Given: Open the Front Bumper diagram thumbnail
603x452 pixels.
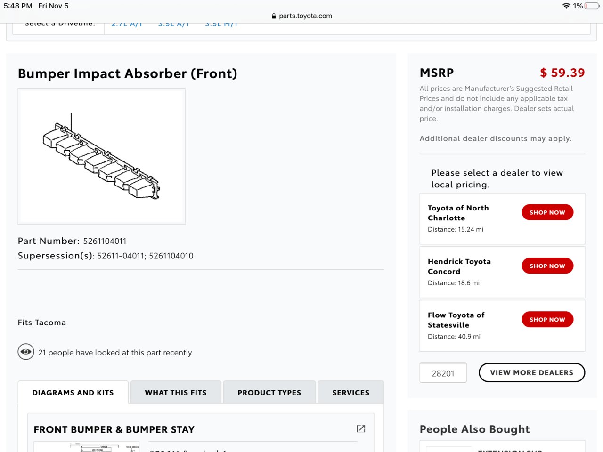Looking at the screenshot, I should (x=87, y=447).
